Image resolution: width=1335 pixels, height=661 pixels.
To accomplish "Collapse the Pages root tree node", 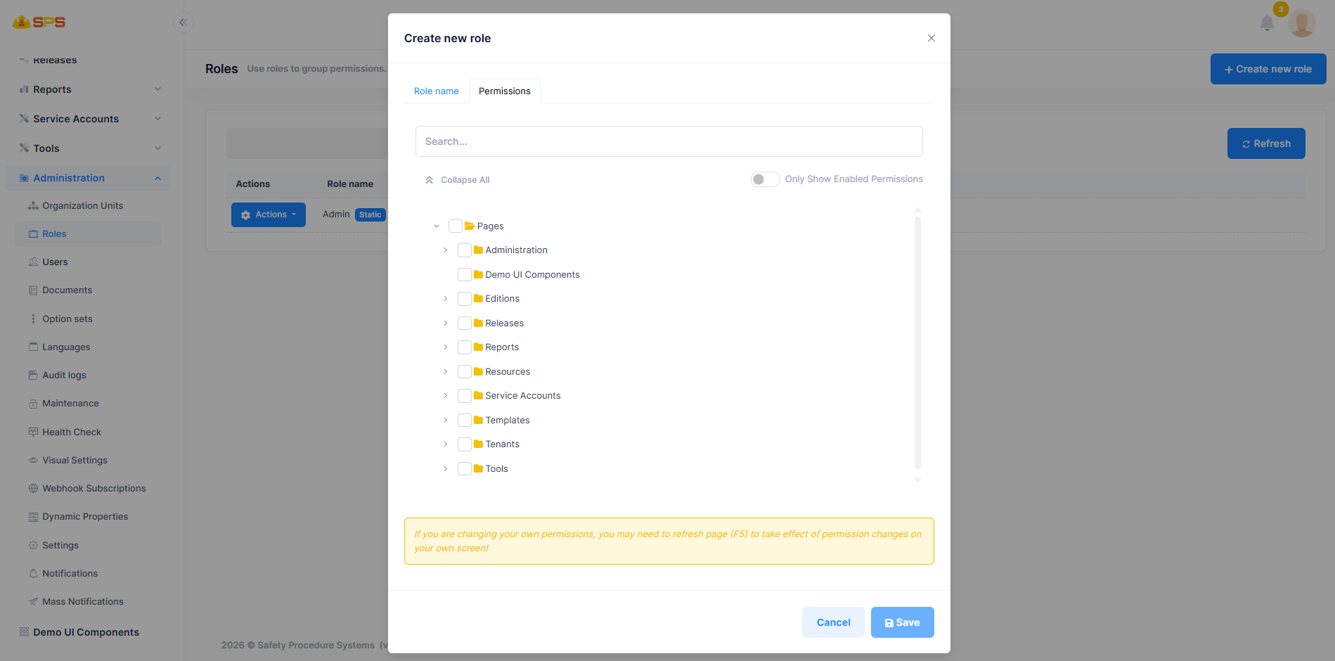I will [437, 226].
